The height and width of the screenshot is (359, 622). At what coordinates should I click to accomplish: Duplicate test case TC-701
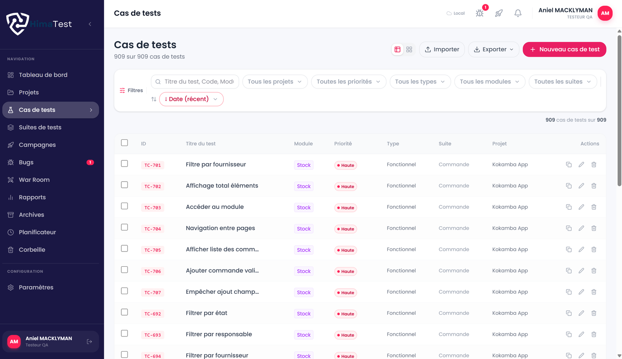pos(569,165)
